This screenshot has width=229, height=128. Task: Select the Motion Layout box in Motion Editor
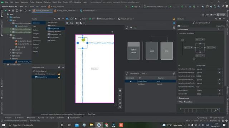(x=133, y=51)
